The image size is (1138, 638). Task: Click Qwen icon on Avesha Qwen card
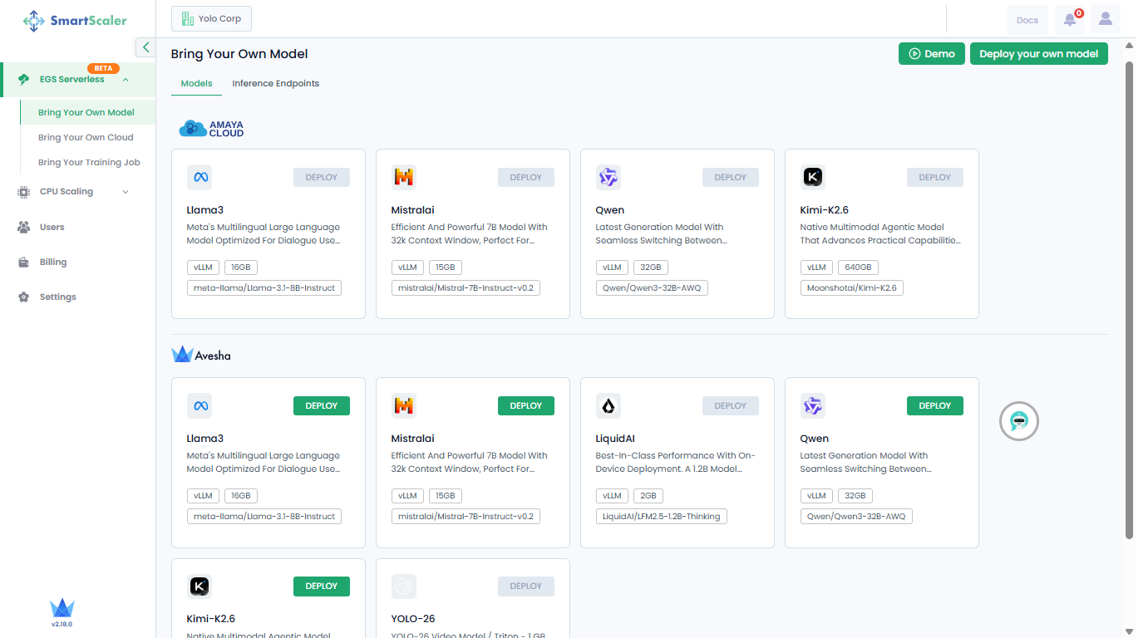pyautogui.click(x=813, y=405)
